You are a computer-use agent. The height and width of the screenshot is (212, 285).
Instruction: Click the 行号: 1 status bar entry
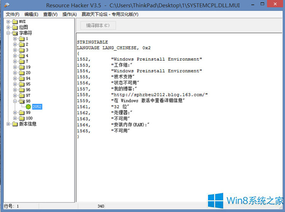[11, 206]
